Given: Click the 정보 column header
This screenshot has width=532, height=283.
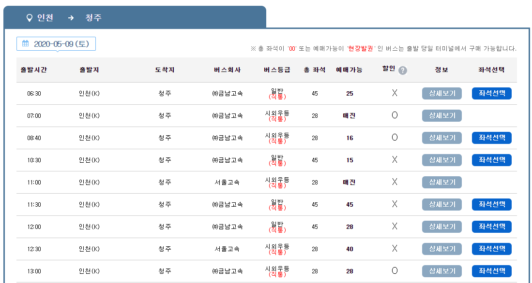Looking at the screenshot, I should 442,70.
